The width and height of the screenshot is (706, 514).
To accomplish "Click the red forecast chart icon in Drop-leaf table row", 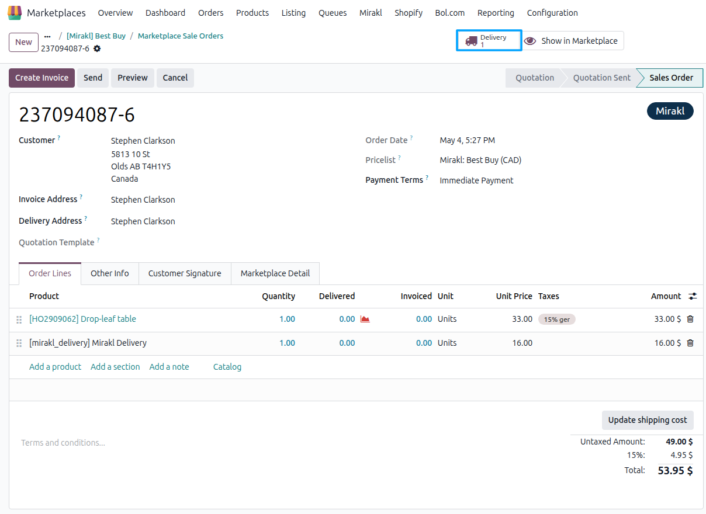I will click(365, 319).
